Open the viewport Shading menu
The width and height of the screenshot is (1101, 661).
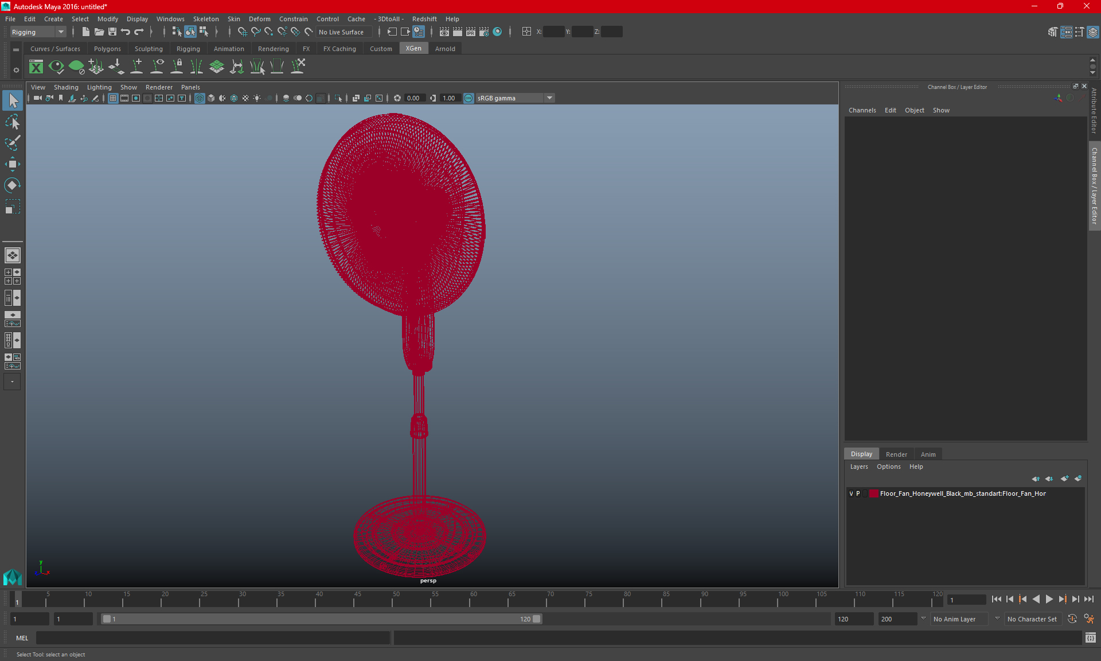coord(66,87)
